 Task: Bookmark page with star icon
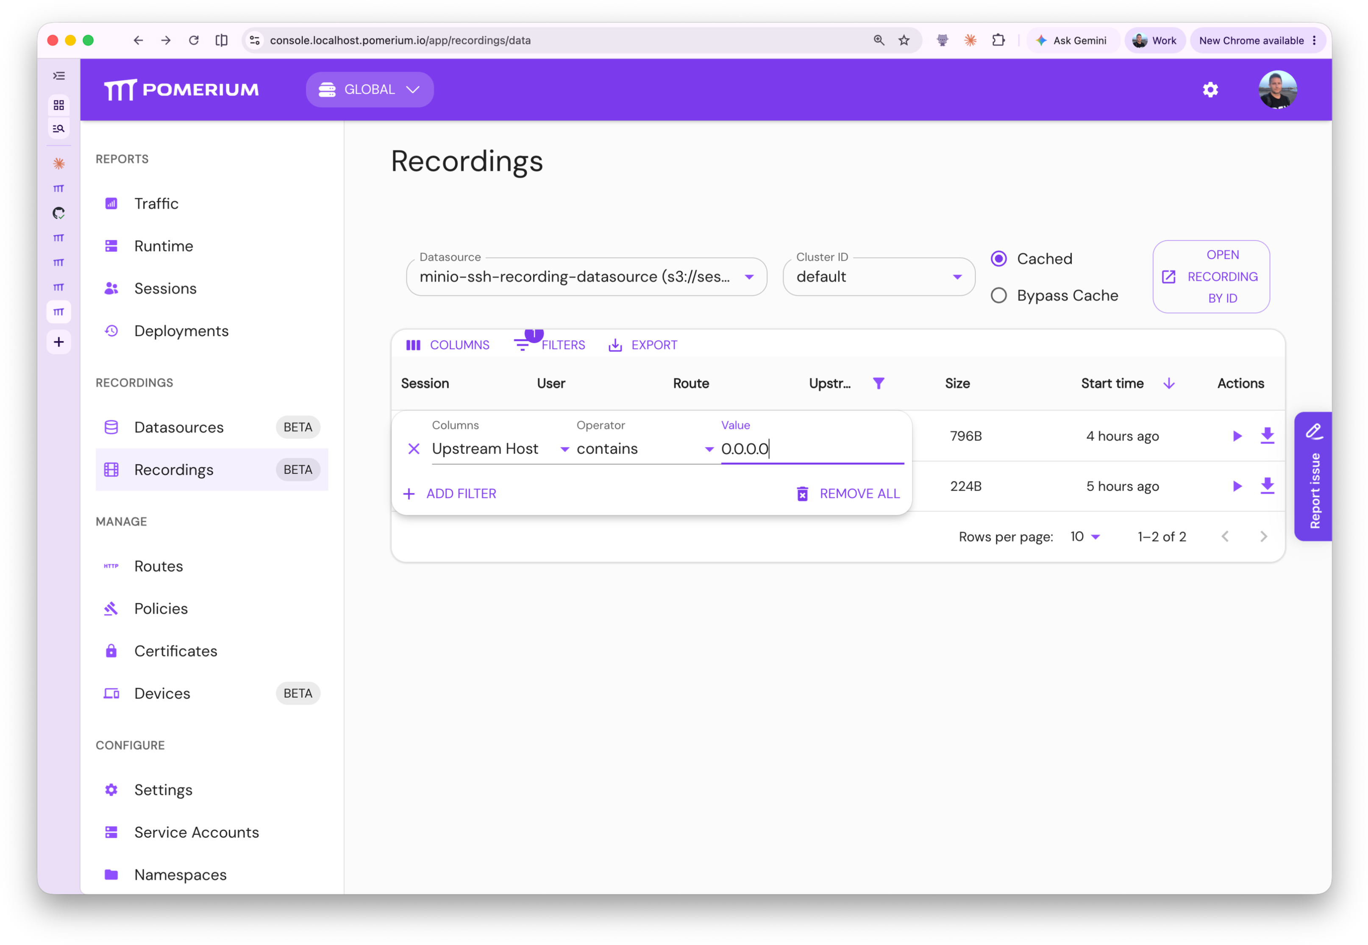point(903,40)
